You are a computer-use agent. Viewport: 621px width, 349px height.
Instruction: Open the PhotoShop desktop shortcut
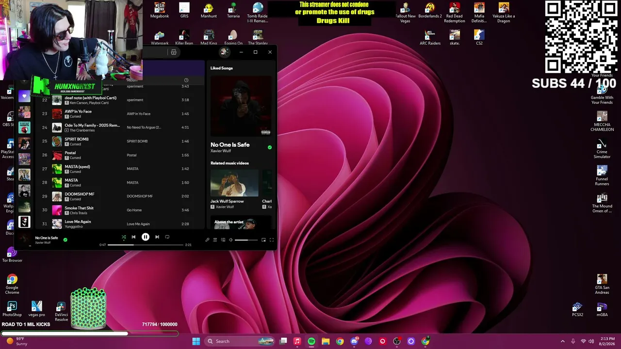pos(12,309)
